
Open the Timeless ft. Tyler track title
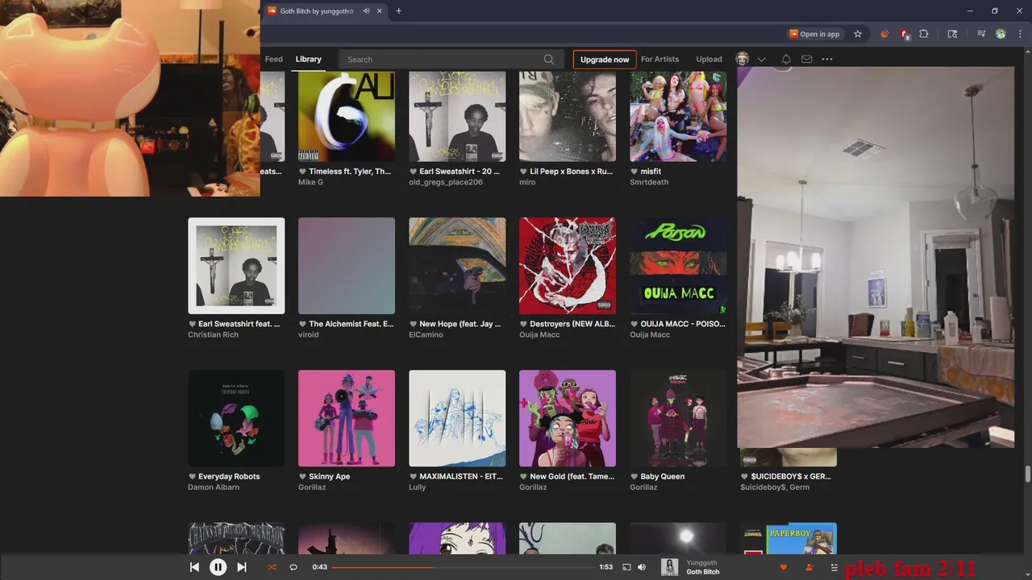350,172
